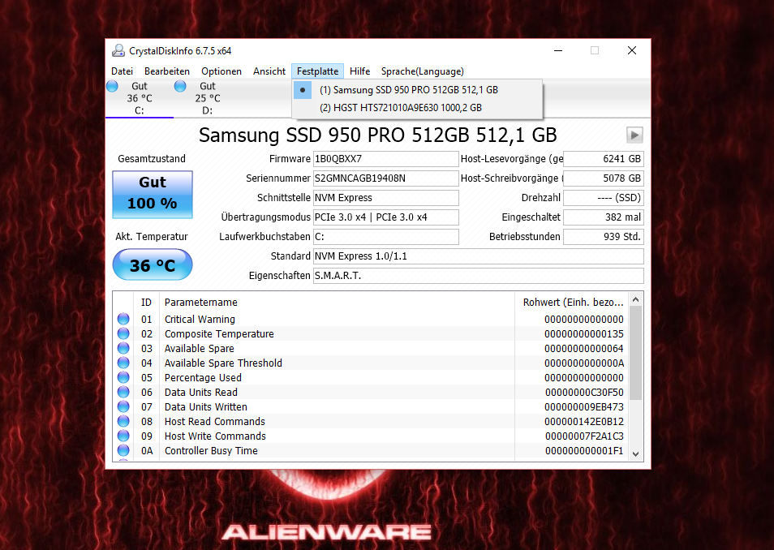
Task: Open the Optionen menu
Action: point(221,71)
